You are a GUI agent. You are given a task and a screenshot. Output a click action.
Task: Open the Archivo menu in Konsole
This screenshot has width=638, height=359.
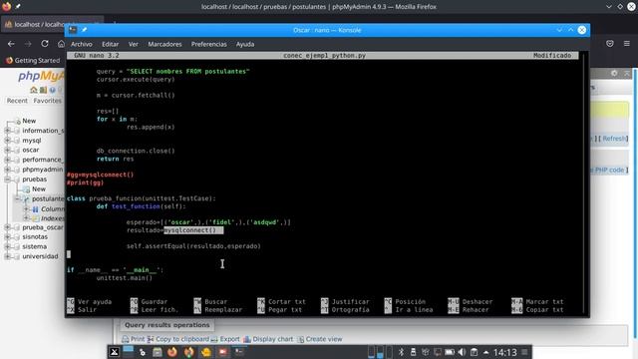click(82, 44)
